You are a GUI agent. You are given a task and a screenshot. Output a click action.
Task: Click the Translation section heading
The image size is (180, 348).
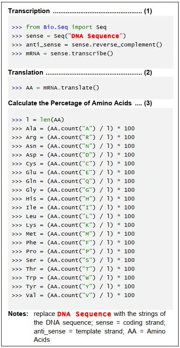[26, 72]
